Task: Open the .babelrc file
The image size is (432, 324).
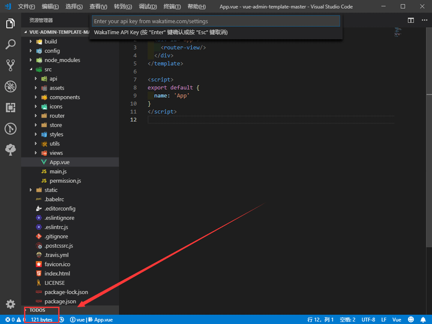Action: click(x=70, y=199)
